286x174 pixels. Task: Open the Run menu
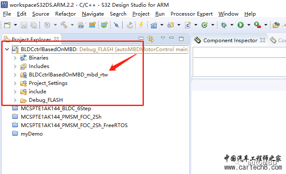160,14
